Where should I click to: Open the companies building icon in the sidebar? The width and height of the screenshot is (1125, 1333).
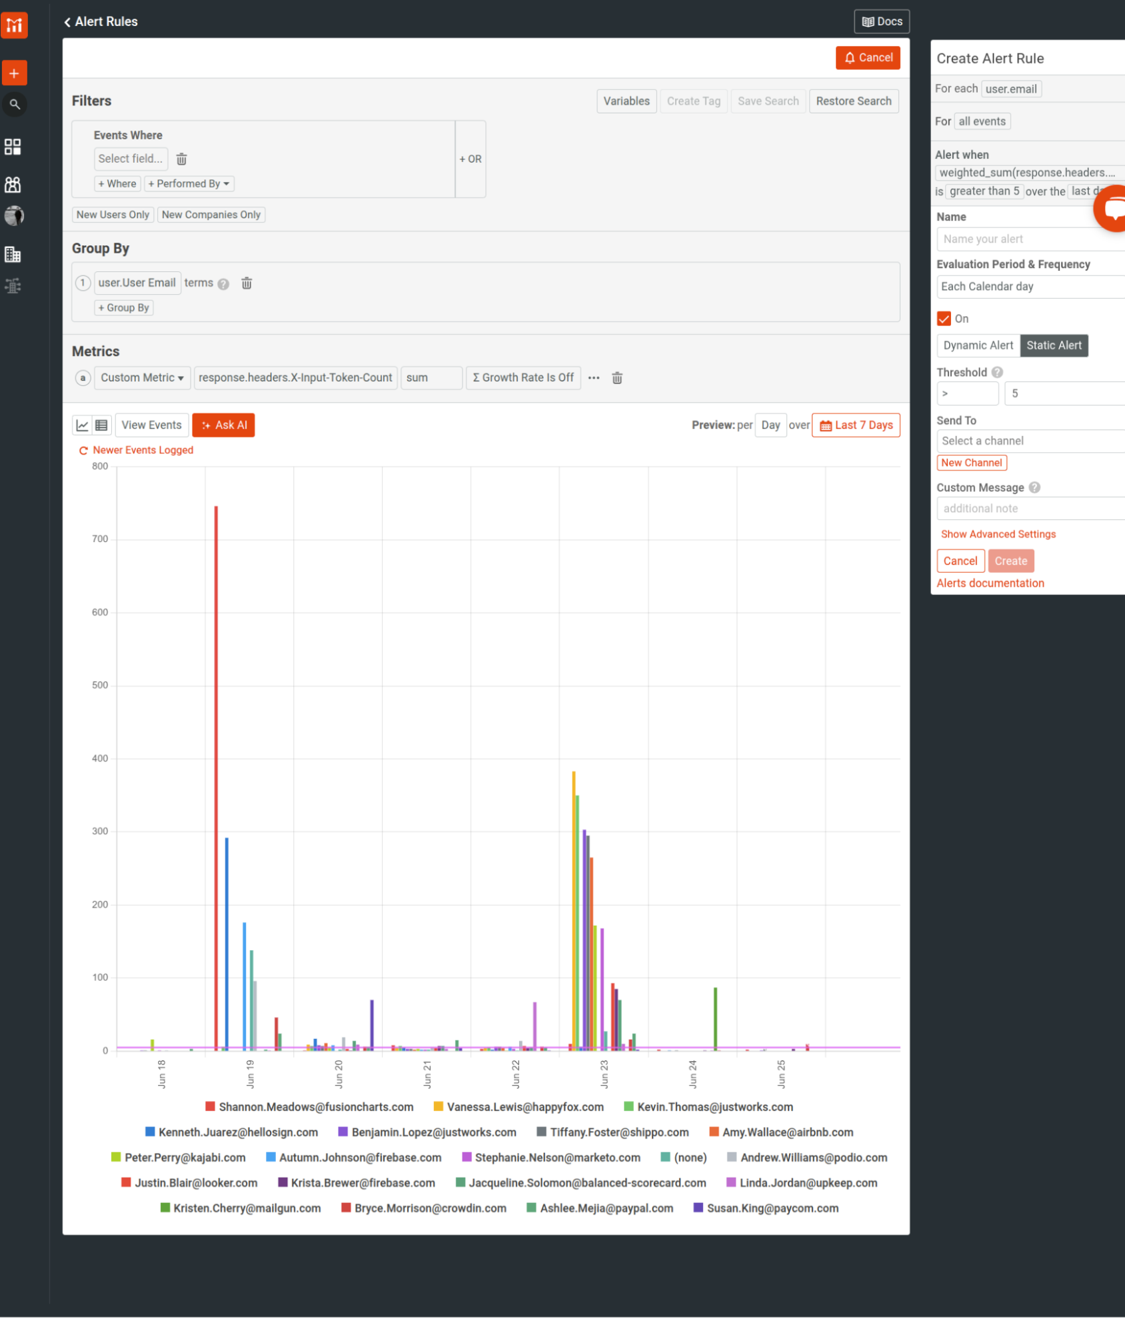14,254
